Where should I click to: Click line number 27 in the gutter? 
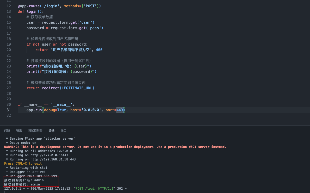tap(9, 88)
